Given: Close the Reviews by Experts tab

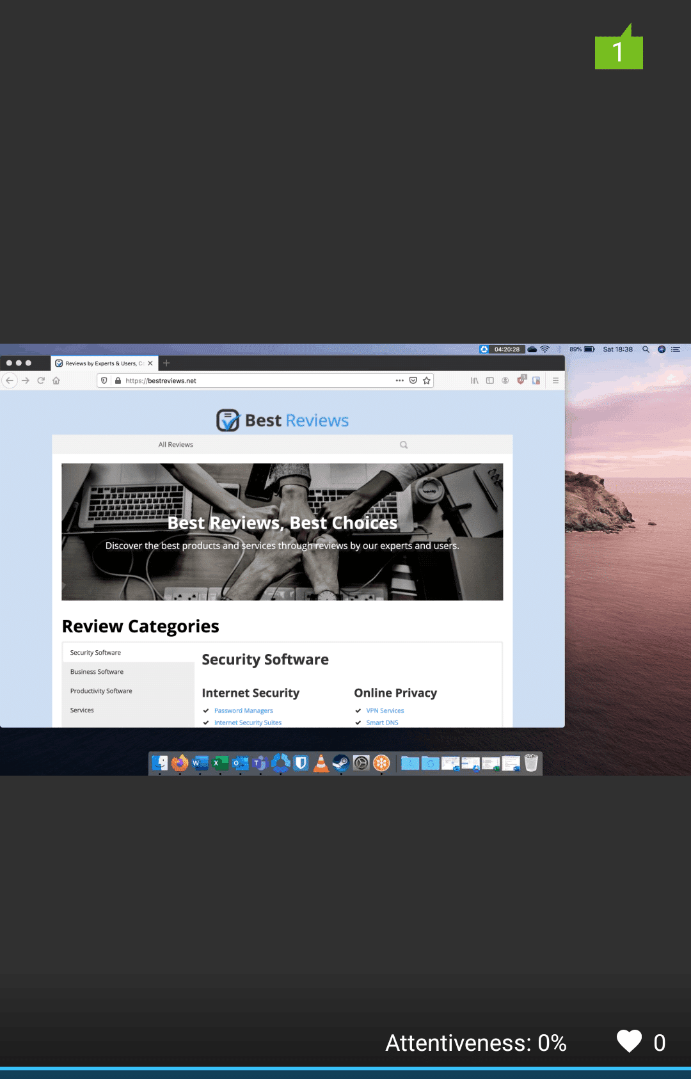Looking at the screenshot, I should [x=150, y=363].
